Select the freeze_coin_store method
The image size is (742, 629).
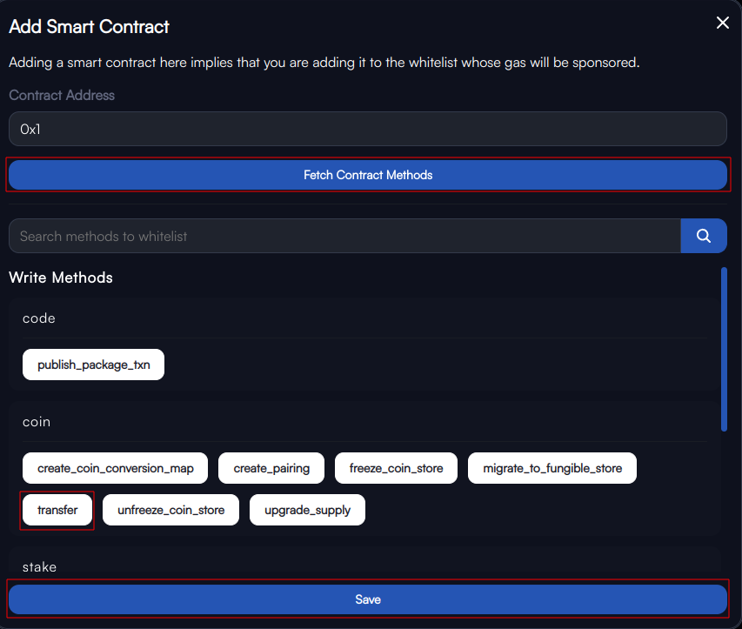pyautogui.click(x=396, y=468)
